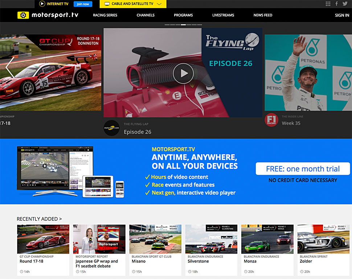Open GT Cup Round 17-18 Donington slide
This screenshot has height=279, width=352.
pyautogui.click(x=50, y=72)
